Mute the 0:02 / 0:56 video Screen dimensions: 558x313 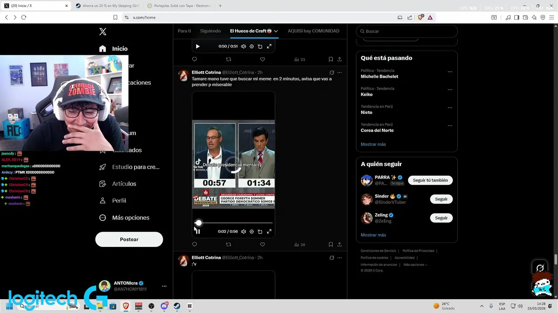coord(243,232)
